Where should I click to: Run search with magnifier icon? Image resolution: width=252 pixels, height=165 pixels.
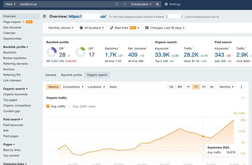point(157,4)
